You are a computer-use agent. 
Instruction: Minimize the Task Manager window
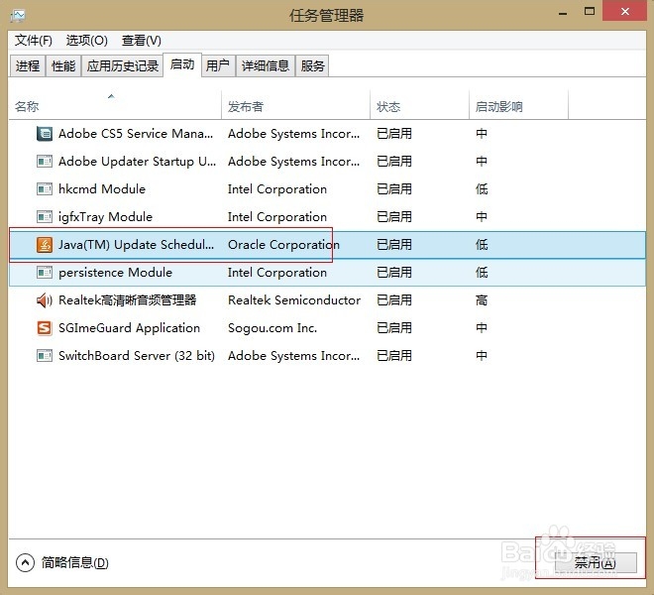point(563,13)
